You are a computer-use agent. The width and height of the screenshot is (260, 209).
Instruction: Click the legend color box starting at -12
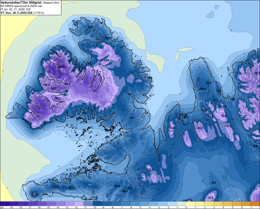[x=79, y=204]
